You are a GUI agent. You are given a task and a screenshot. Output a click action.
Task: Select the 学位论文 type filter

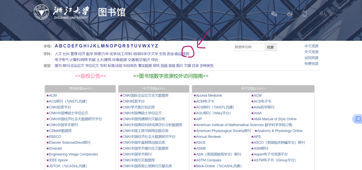point(92,66)
